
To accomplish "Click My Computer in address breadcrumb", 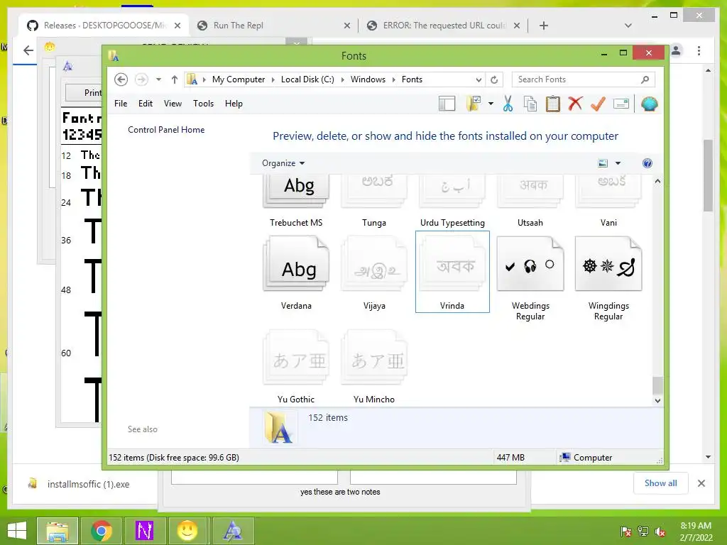I will pos(239,79).
